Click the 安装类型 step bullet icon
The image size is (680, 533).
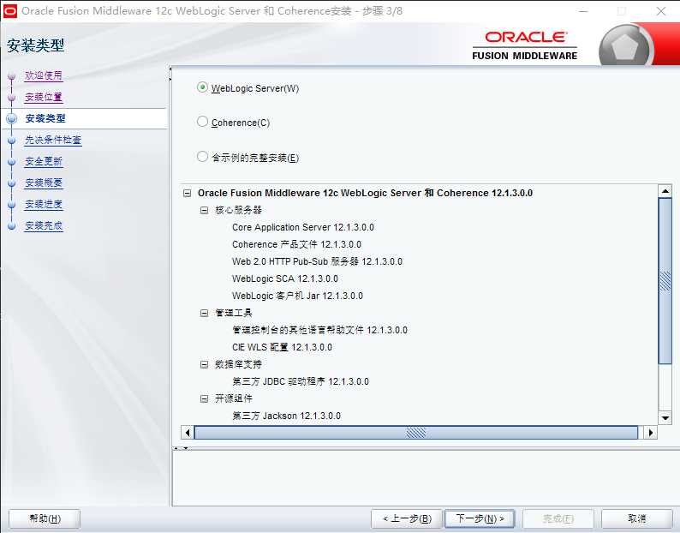click(x=12, y=118)
